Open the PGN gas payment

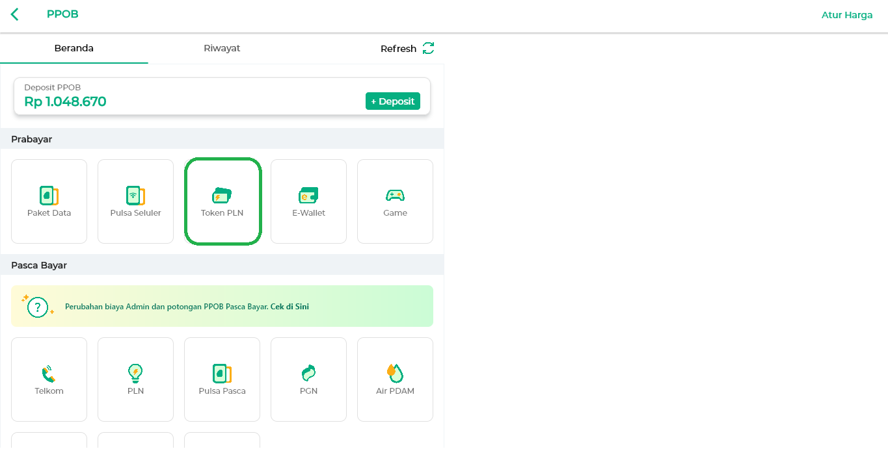tap(308, 379)
